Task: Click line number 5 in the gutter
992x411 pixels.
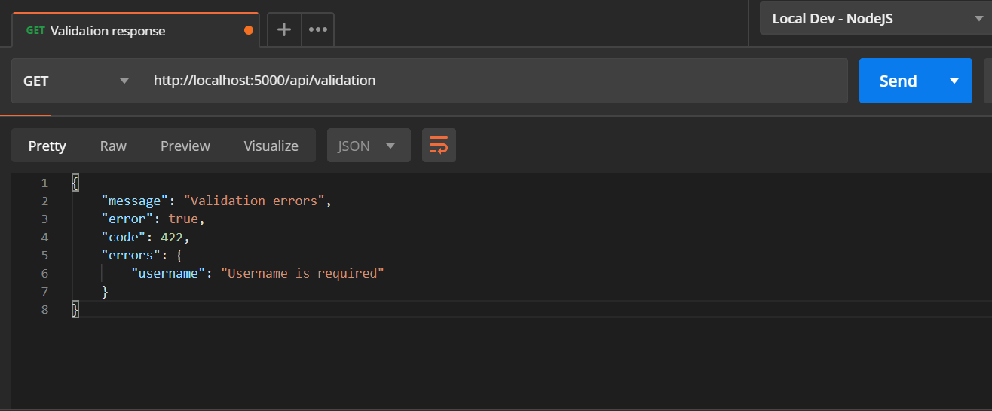Action: pos(44,255)
